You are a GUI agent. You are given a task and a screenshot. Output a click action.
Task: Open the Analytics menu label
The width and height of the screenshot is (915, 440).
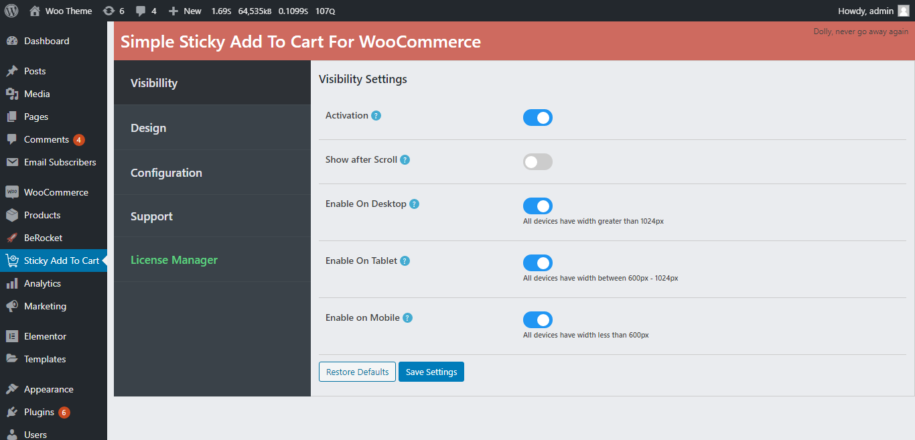[x=42, y=283]
